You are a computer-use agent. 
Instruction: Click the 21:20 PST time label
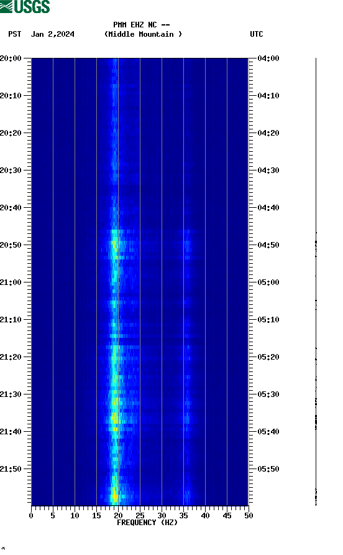click(x=11, y=357)
